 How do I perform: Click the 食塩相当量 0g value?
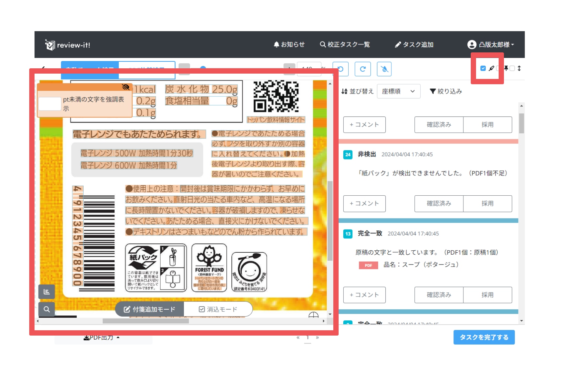[x=202, y=101]
